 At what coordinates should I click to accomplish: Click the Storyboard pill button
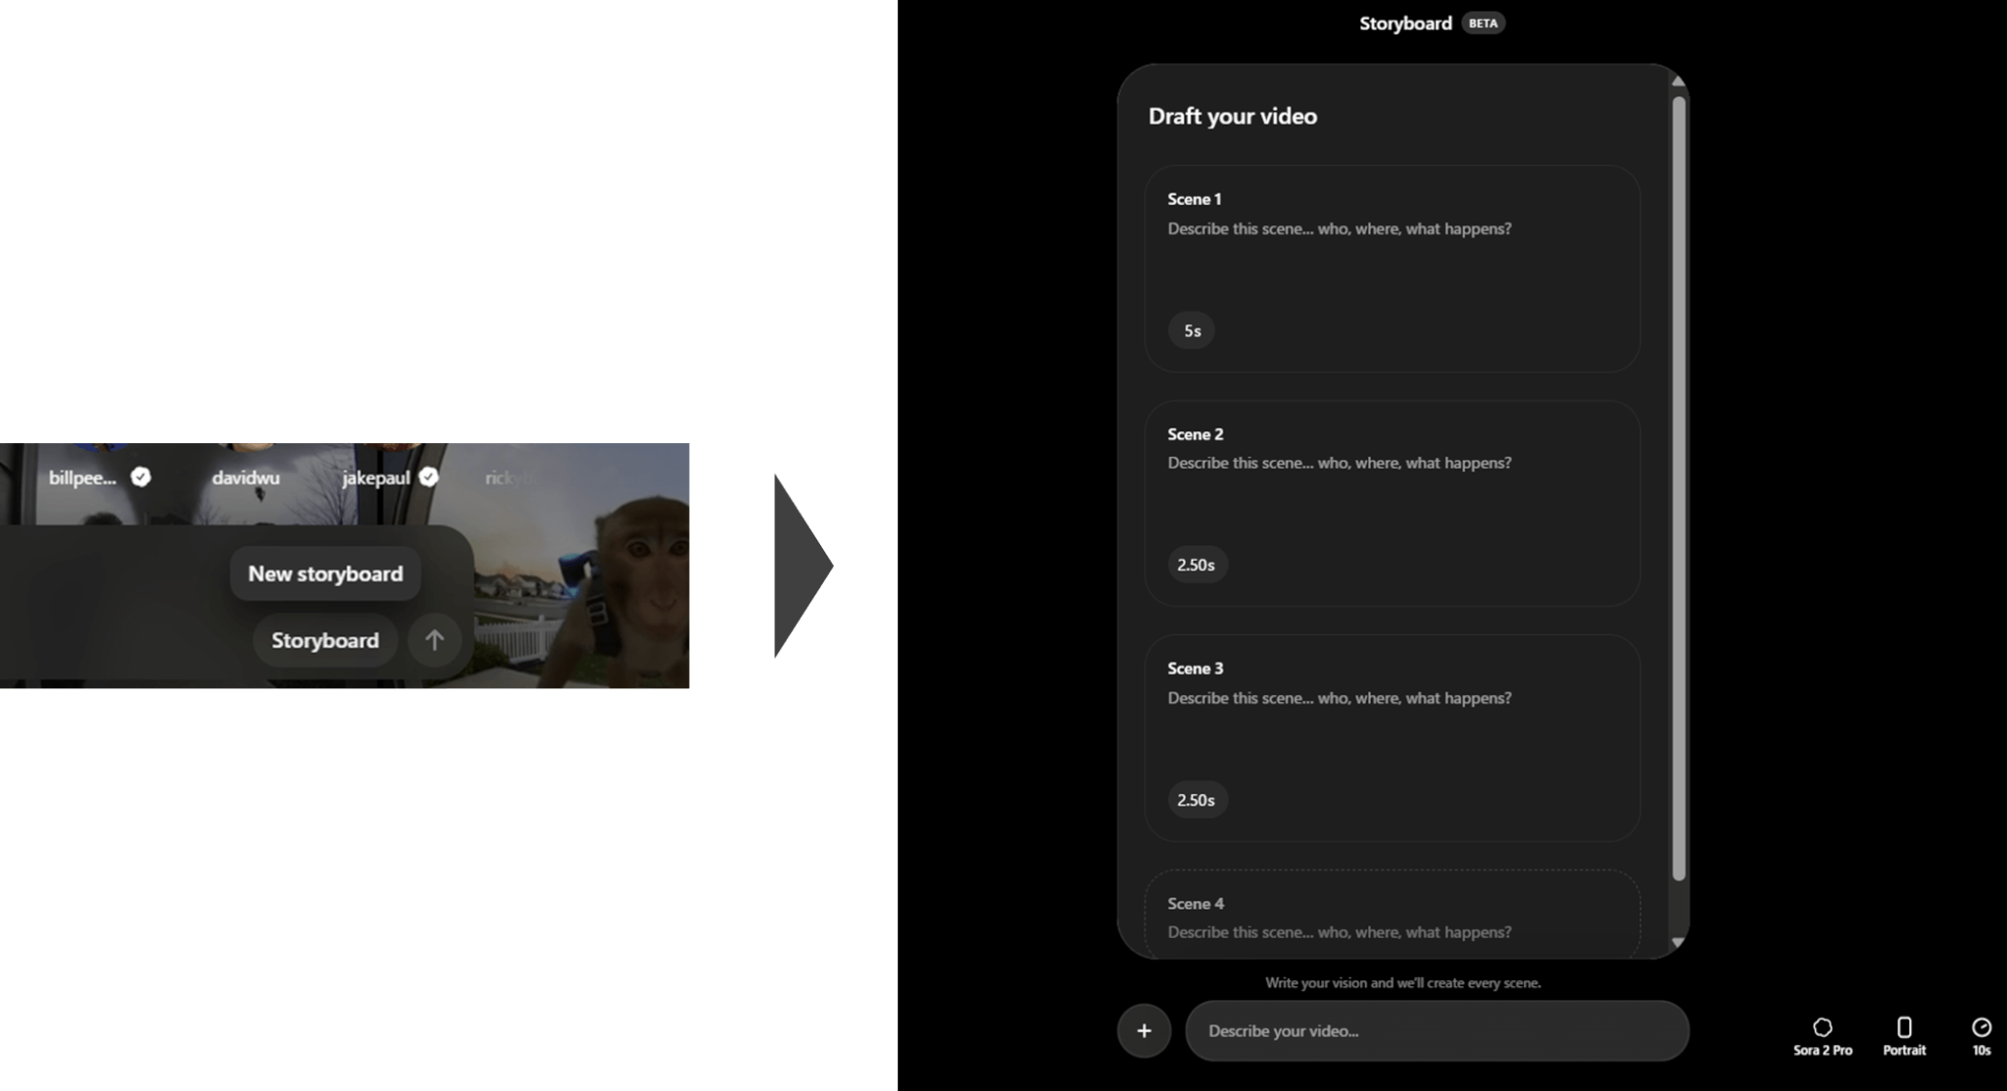325,640
